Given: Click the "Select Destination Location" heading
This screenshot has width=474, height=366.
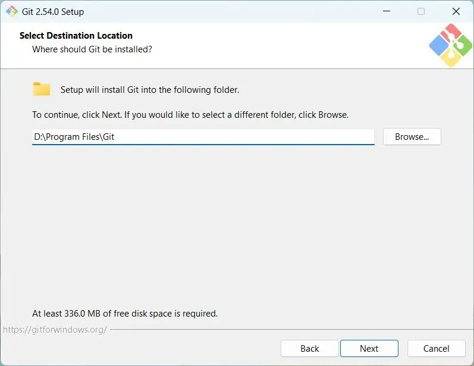Looking at the screenshot, I should click(76, 36).
